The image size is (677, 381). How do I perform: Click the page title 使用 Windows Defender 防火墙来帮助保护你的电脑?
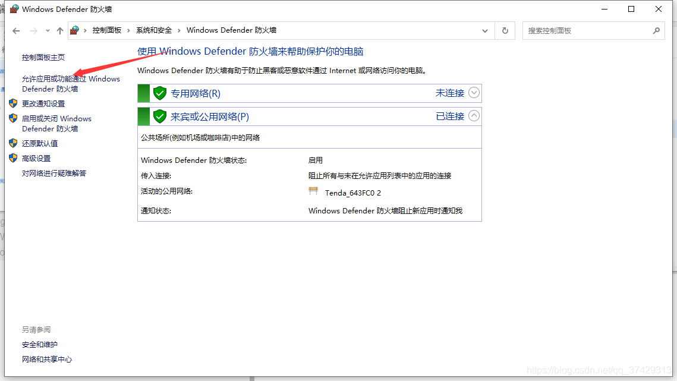pyautogui.click(x=250, y=51)
